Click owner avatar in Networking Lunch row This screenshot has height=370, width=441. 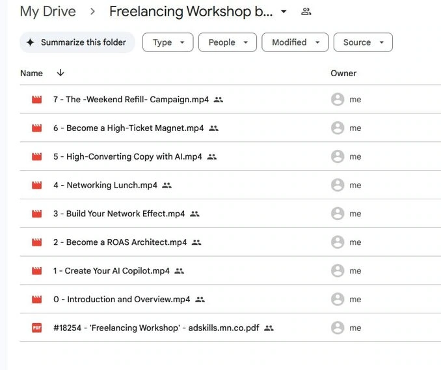[x=338, y=185]
